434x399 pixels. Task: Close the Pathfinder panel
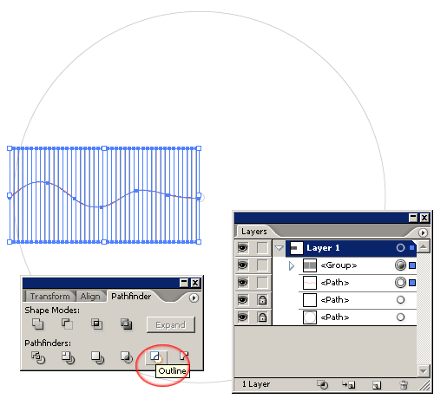[x=195, y=283]
